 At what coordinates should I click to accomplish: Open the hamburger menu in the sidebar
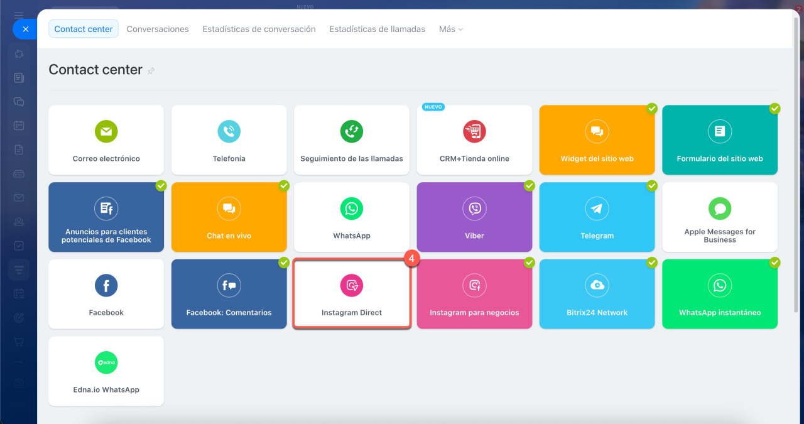[19, 15]
